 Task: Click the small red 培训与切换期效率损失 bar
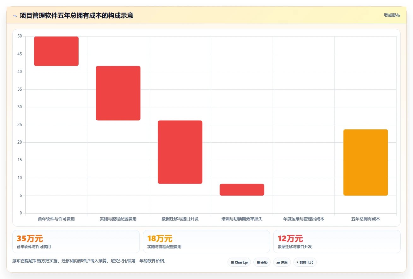[x=242, y=190]
